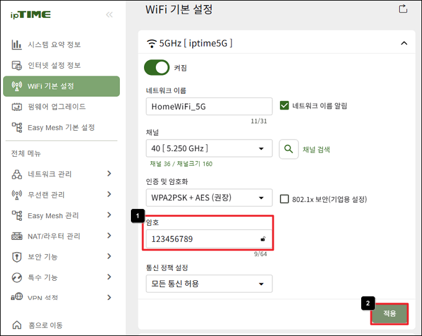Uncheck 네트워크 이름 알림 checkbox
The height and width of the screenshot is (336, 422).
point(284,105)
